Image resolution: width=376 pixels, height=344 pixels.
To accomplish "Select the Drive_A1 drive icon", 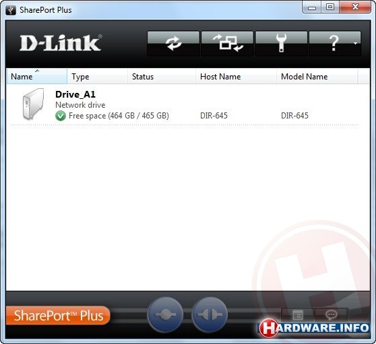I will (33, 104).
